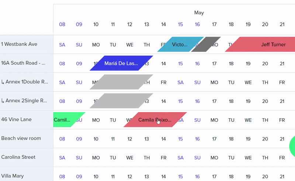295x181 pixels.
Task: Select the Beach view room label
Action: (21, 138)
